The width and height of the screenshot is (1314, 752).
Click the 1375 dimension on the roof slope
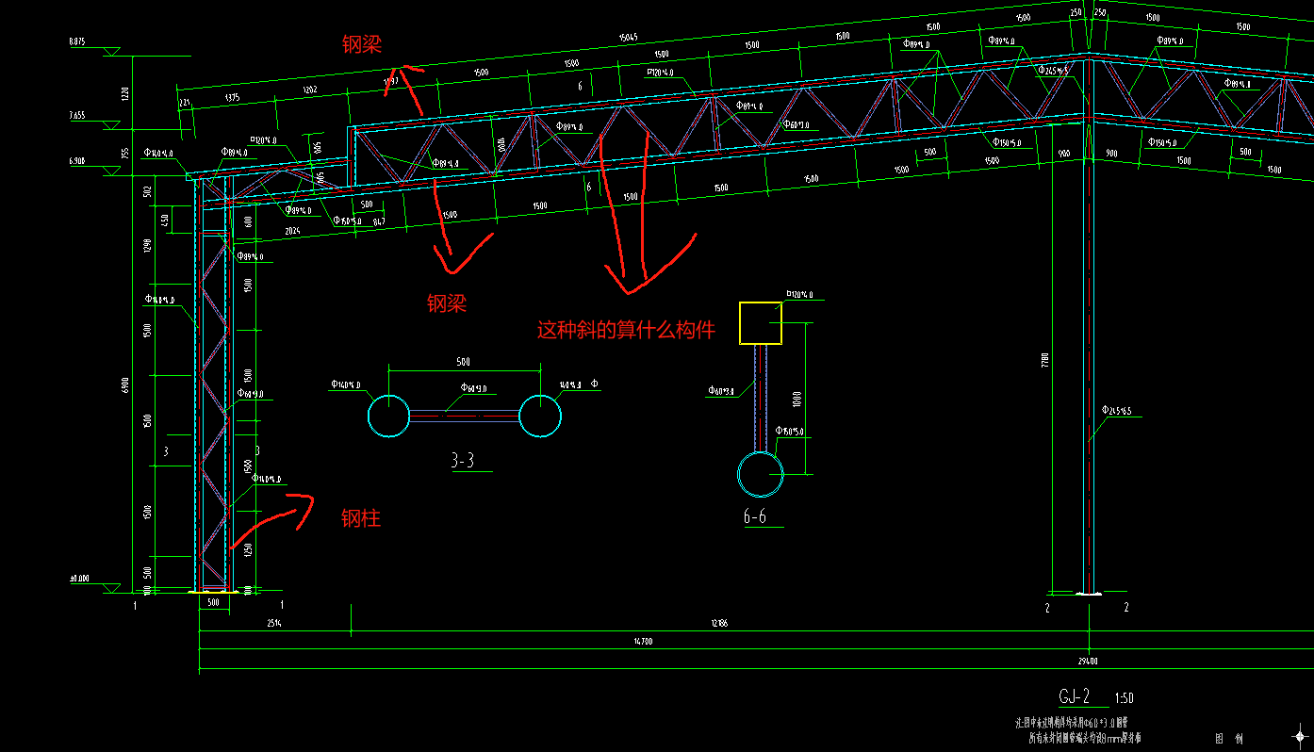(x=231, y=97)
